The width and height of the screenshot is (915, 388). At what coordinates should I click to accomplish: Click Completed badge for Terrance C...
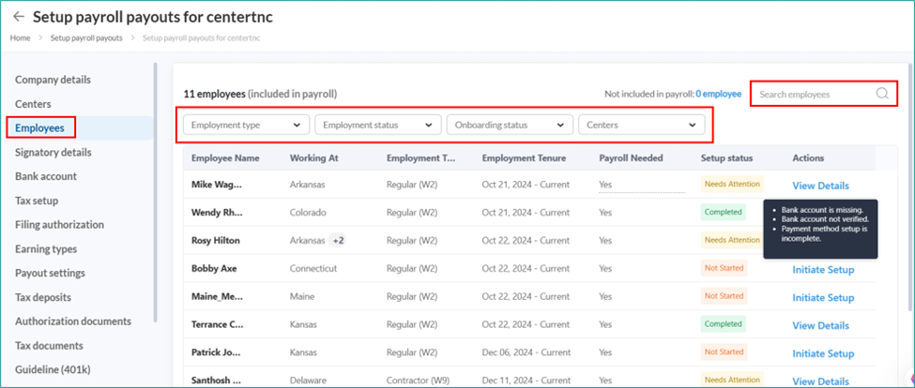723,324
